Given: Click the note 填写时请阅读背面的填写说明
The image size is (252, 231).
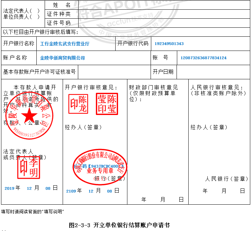Looking at the screenshot, I should (33, 212).
